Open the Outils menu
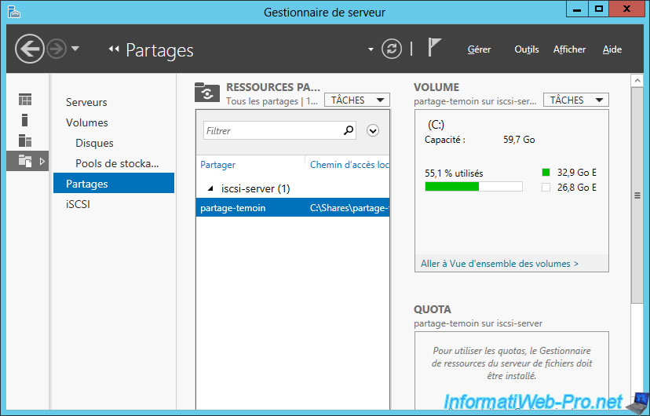 tap(526, 49)
